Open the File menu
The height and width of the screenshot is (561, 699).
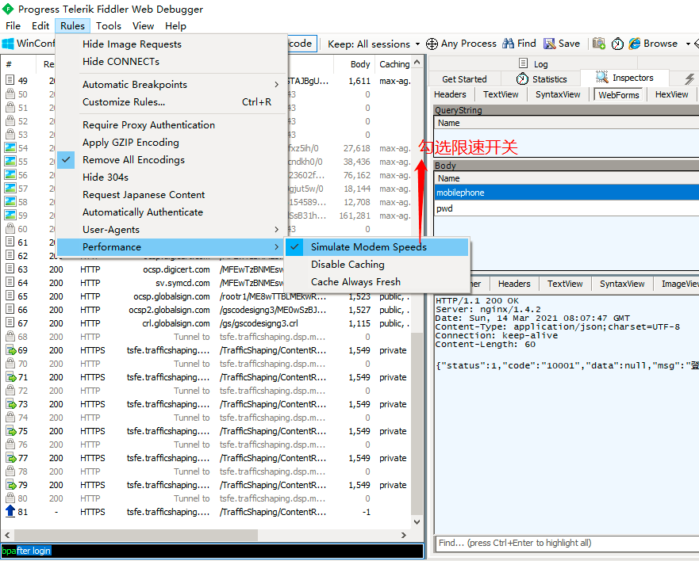pos(13,26)
